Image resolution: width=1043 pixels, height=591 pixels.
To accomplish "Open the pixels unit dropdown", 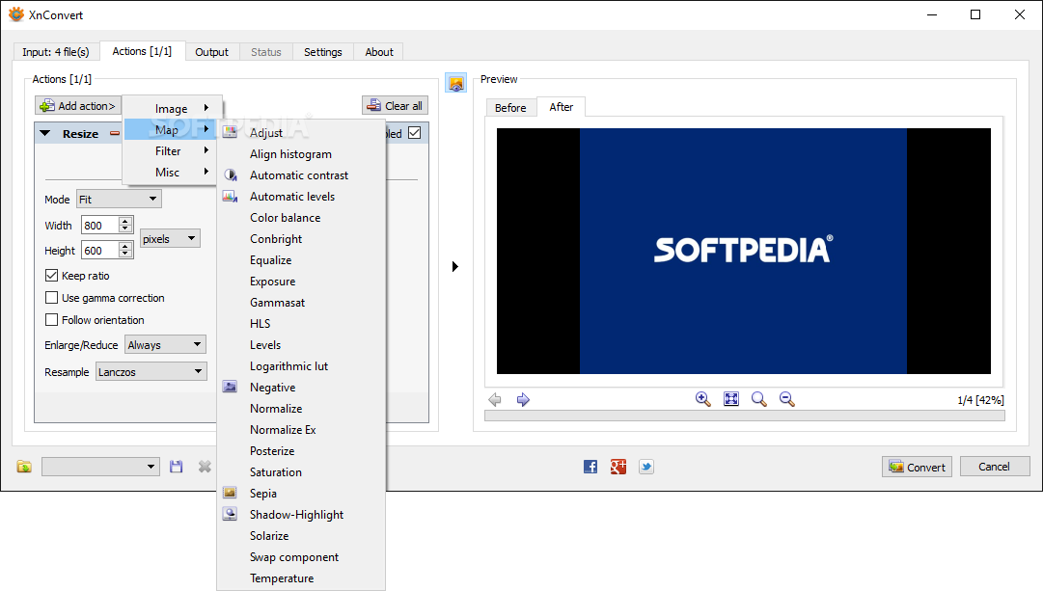I will (x=170, y=239).
